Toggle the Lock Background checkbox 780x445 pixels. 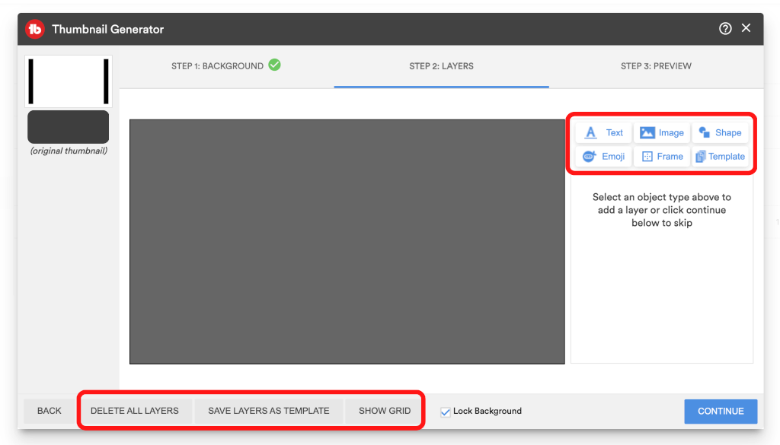tap(446, 412)
